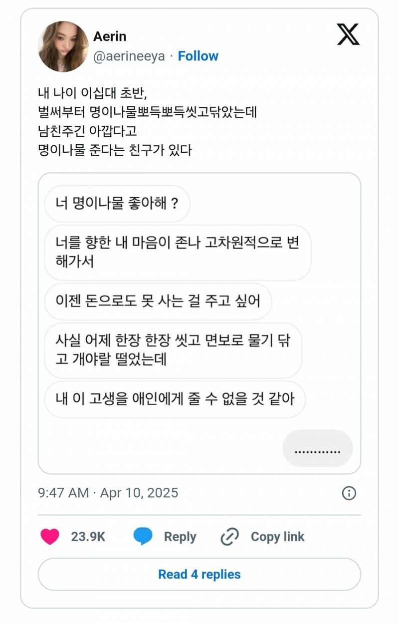The width and height of the screenshot is (399, 625).
Task: Click the Reply label
Action: [x=180, y=537]
